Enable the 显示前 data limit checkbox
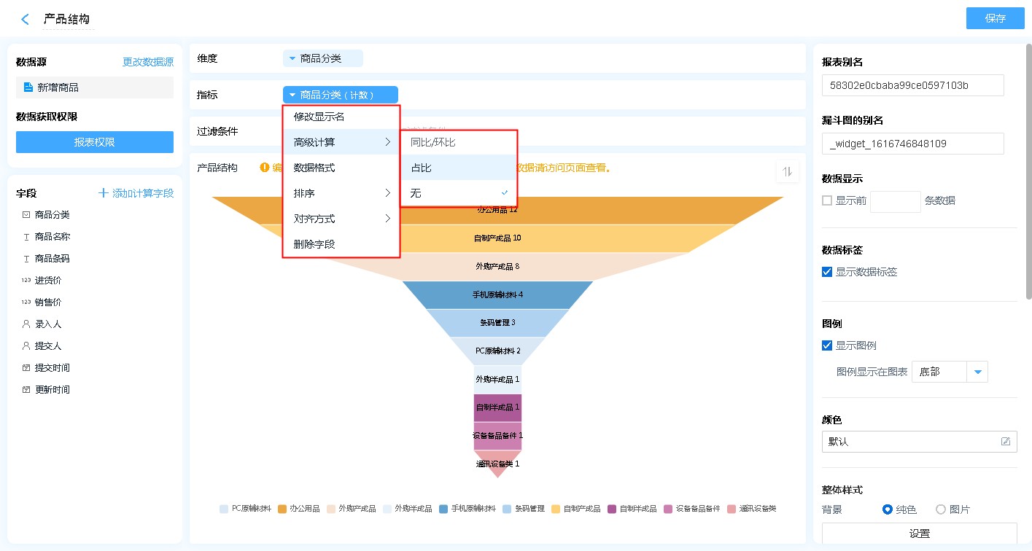This screenshot has height=551, width=1032. coord(827,201)
